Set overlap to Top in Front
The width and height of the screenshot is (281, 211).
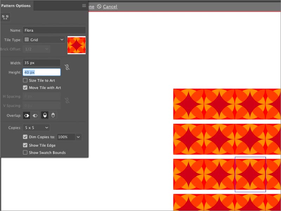tap(45, 115)
